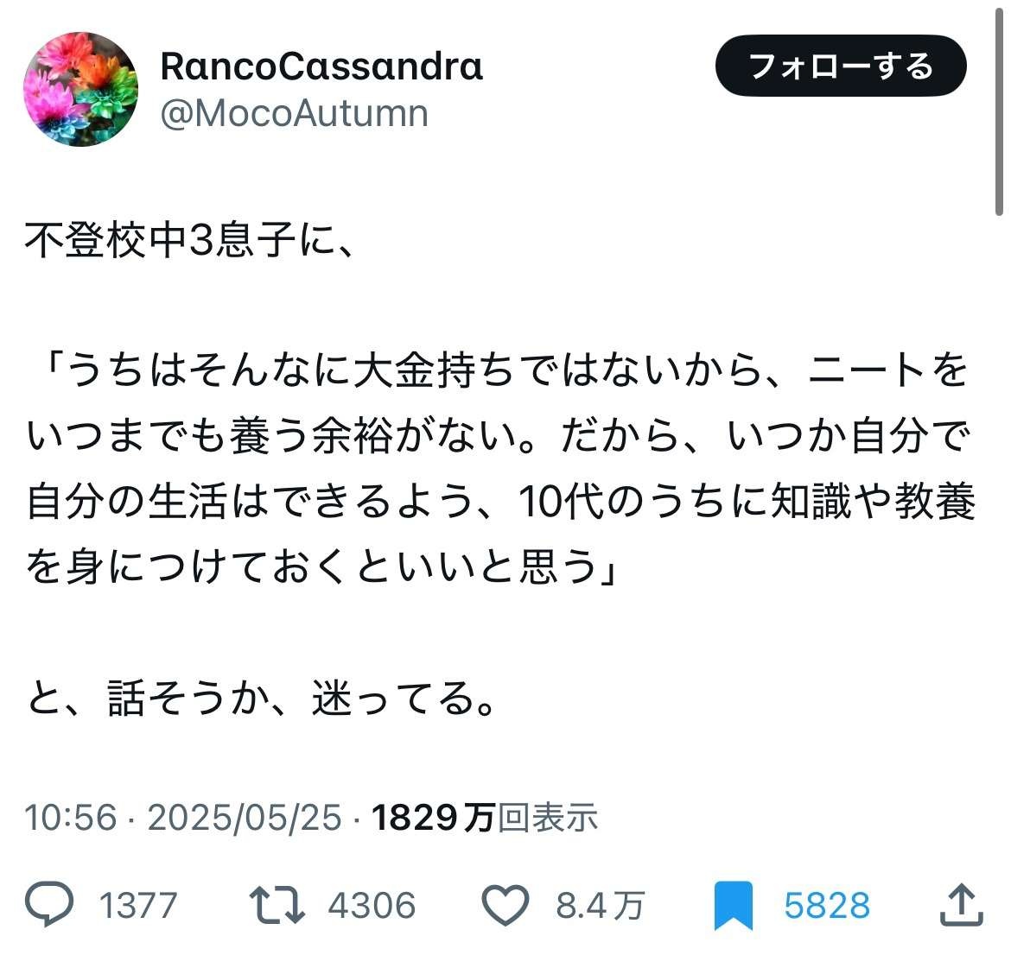The image size is (1011, 955).
Task: Open the RancoCassandra display name
Action: pyautogui.click(x=321, y=66)
